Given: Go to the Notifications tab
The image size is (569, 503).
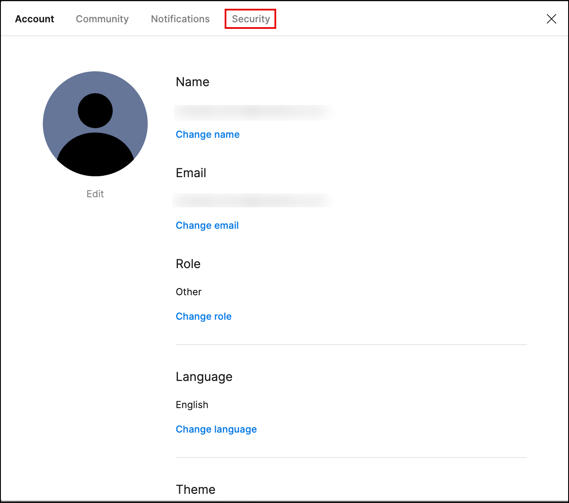Looking at the screenshot, I should [180, 19].
